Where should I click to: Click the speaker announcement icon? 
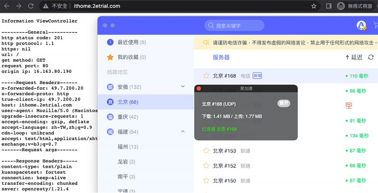tap(206, 43)
